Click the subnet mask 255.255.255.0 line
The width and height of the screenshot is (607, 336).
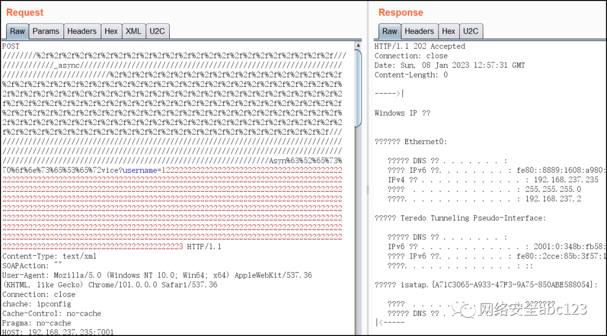pyautogui.click(x=484, y=190)
